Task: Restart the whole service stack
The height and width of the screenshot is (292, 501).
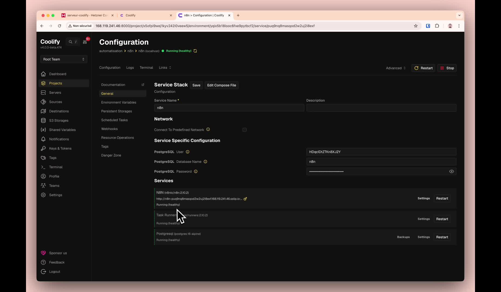Action: [x=423, y=68]
